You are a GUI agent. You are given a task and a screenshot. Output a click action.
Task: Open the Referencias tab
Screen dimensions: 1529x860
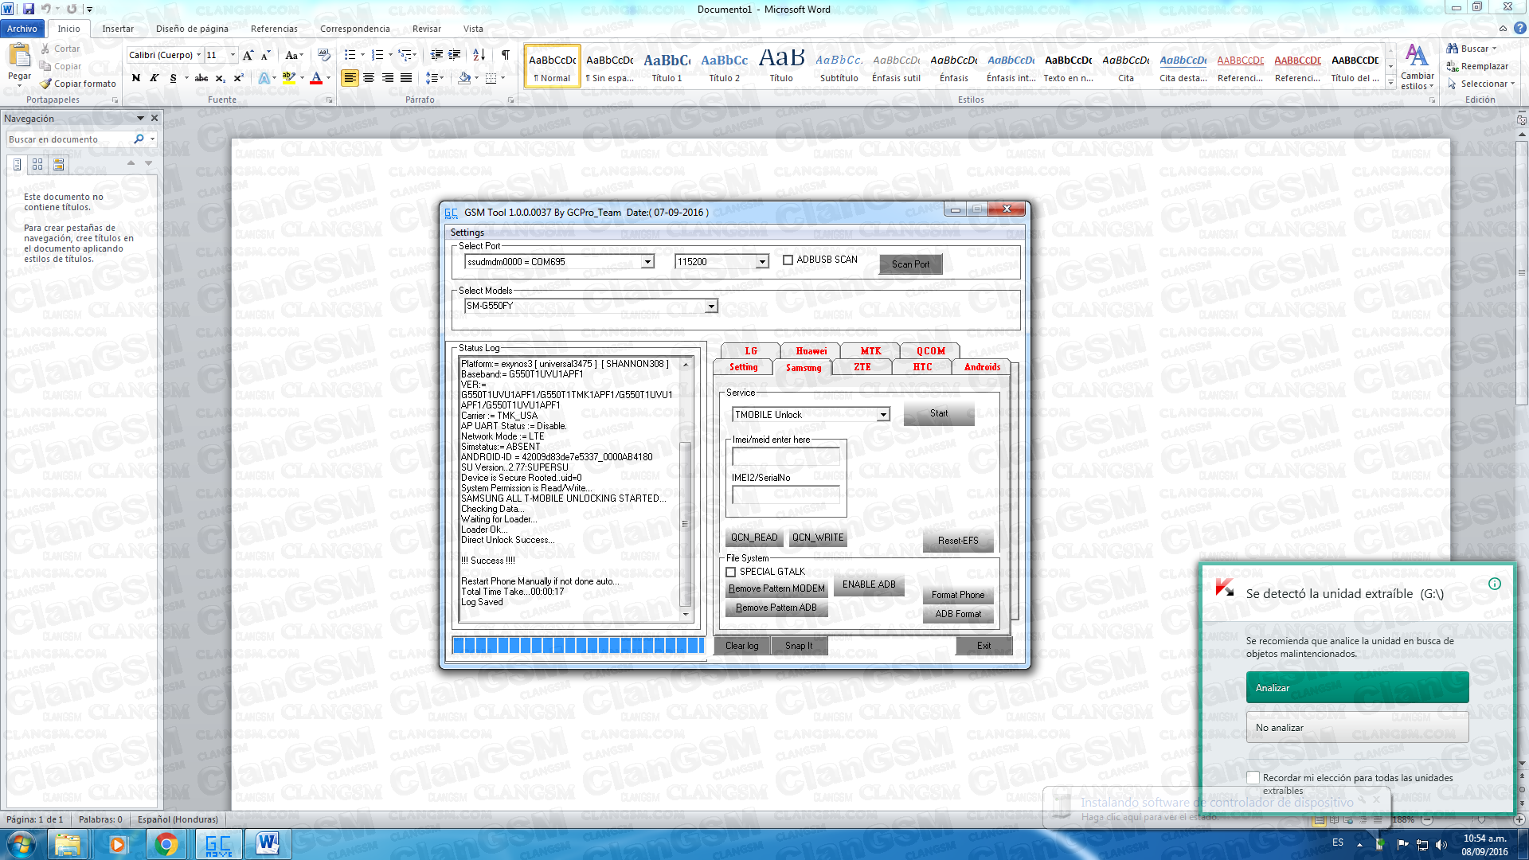click(274, 29)
